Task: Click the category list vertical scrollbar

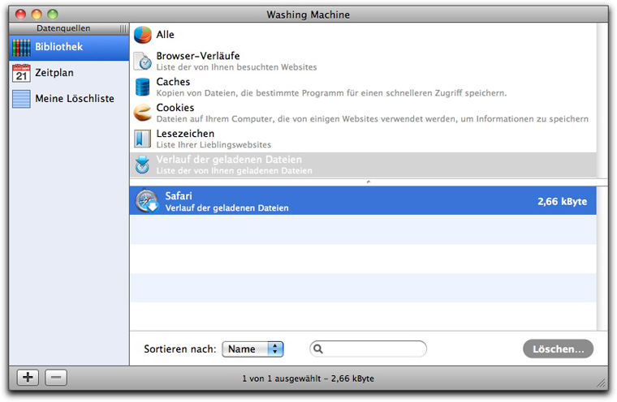Action: pyautogui.click(x=602, y=100)
